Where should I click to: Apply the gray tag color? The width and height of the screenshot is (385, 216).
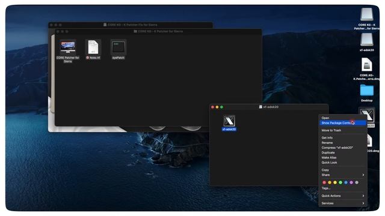pos(357,182)
